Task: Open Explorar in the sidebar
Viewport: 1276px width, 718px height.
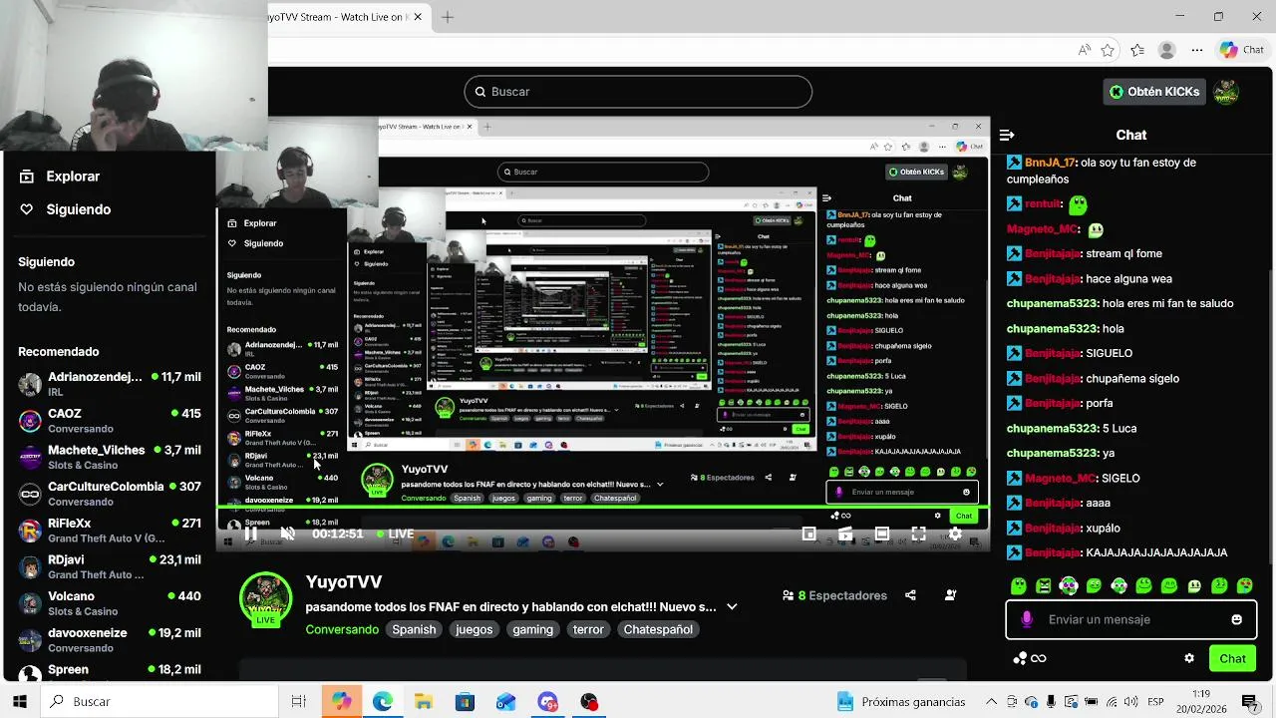Action: pos(62,177)
